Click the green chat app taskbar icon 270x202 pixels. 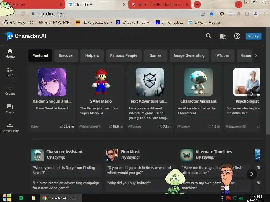[x=21, y=198]
